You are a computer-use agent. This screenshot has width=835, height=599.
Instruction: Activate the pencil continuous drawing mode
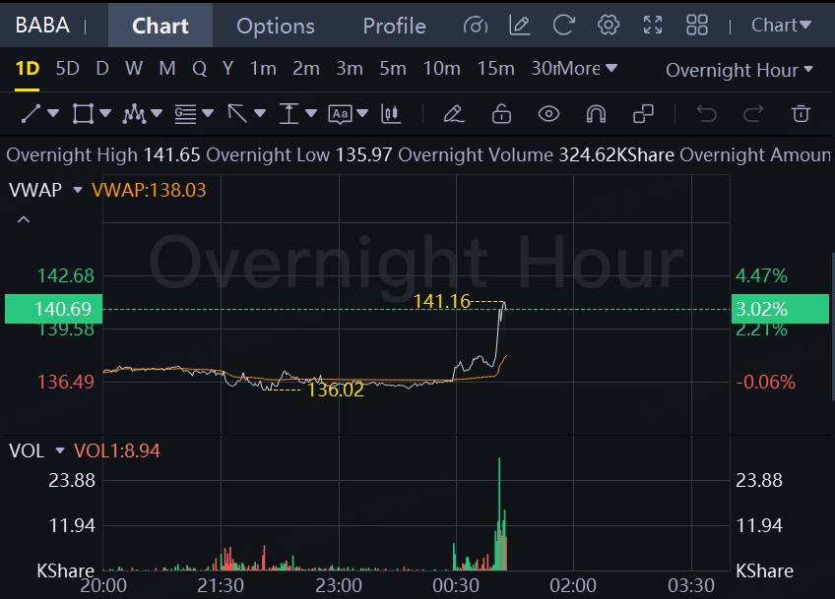coord(454,114)
